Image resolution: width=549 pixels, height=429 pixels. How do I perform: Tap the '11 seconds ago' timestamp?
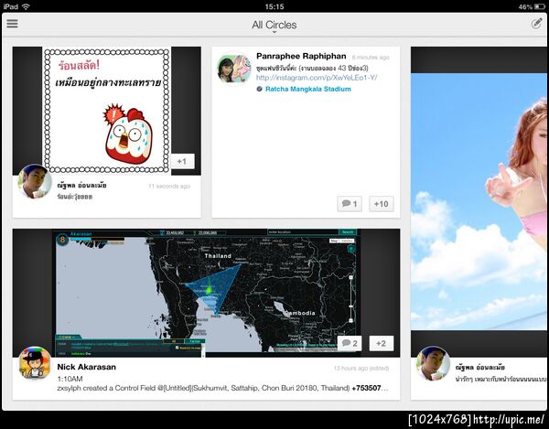[x=169, y=187]
